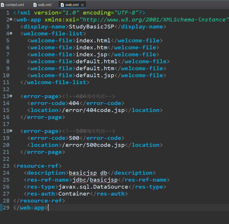Click the closing error-page tag on line 21
The image size is (229, 224).
click(43, 152)
